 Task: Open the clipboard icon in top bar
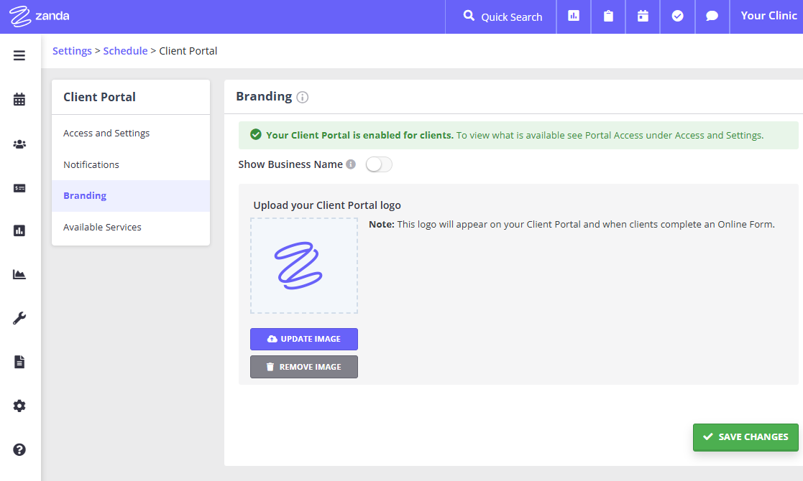tap(607, 15)
